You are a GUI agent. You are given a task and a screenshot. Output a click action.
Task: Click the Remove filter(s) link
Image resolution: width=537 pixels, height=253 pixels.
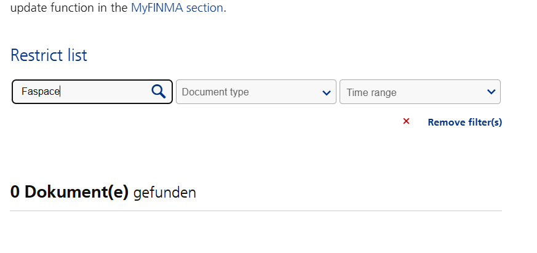tap(465, 122)
